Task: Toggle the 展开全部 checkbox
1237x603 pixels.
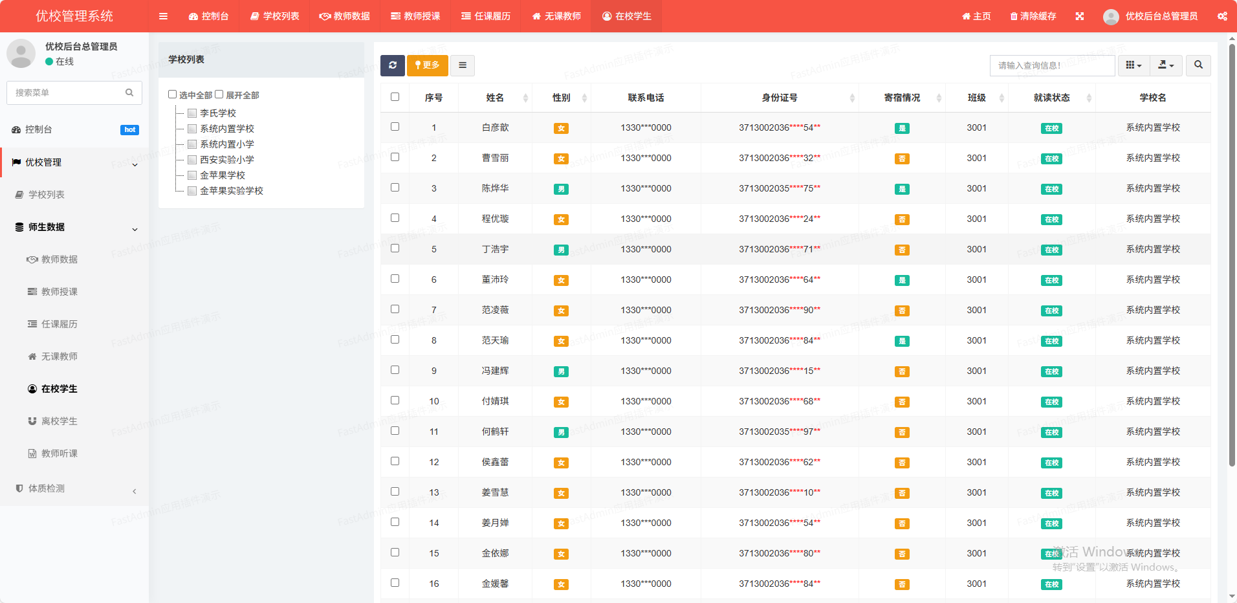Action: pyautogui.click(x=219, y=94)
